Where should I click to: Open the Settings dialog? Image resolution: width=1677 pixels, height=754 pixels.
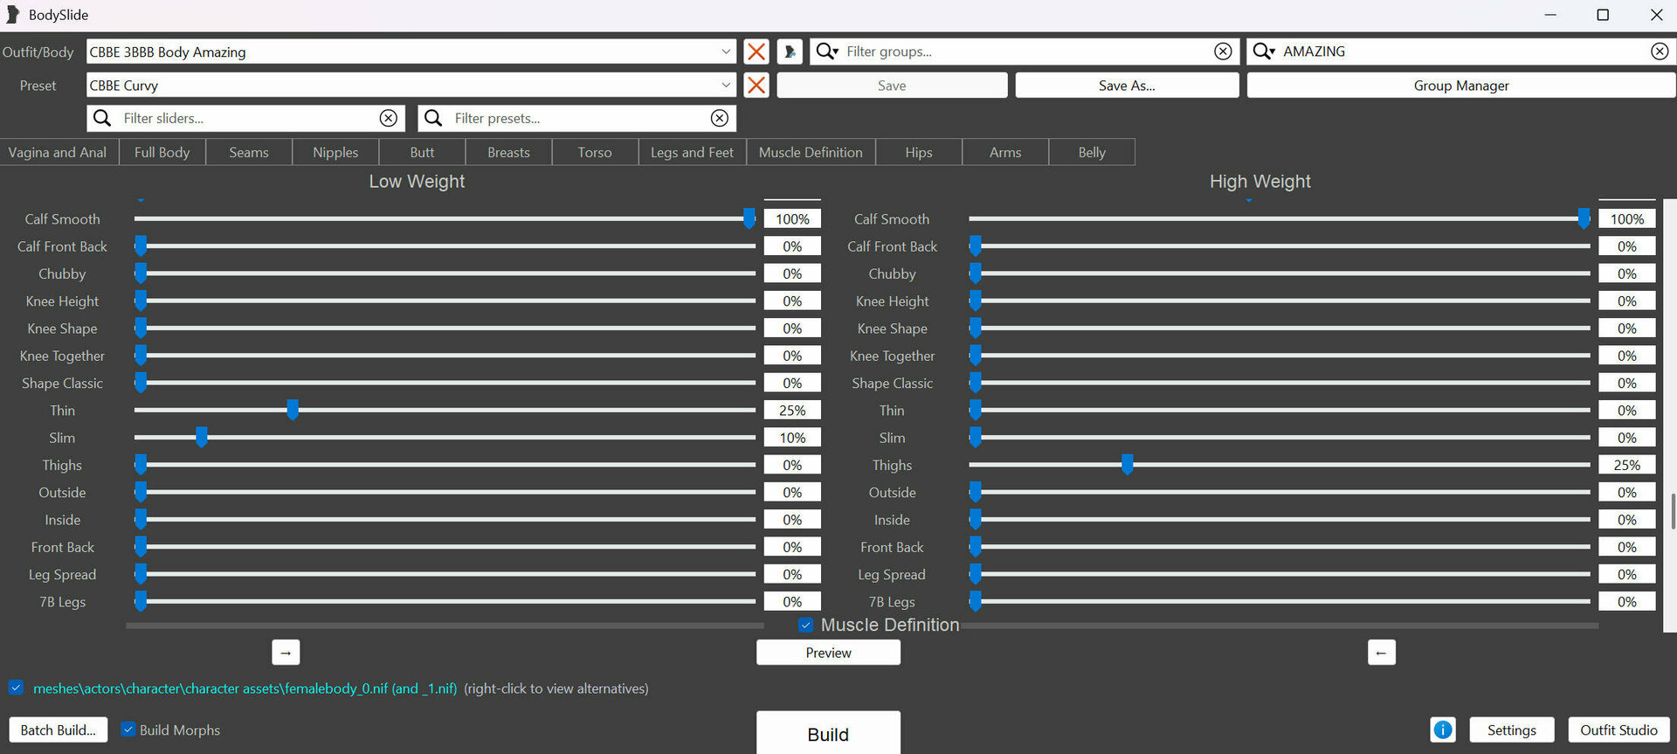[x=1511, y=730]
